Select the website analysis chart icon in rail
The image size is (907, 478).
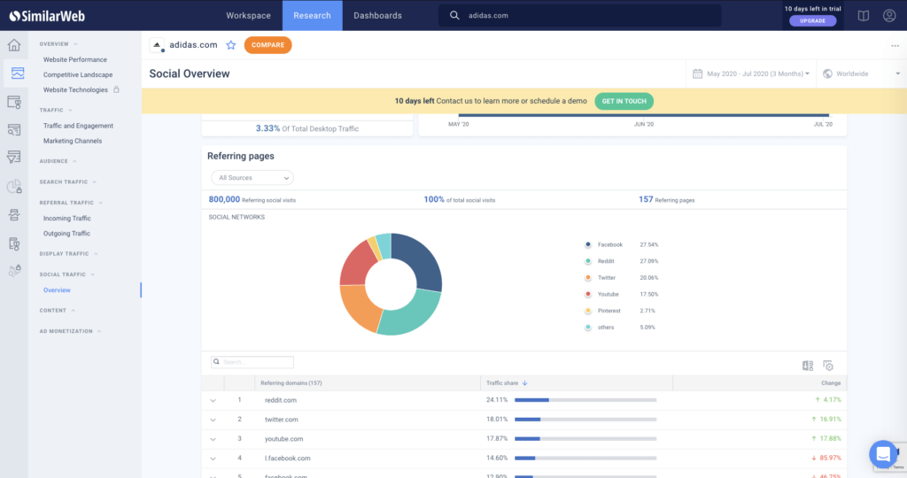pyautogui.click(x=18, y=73)
